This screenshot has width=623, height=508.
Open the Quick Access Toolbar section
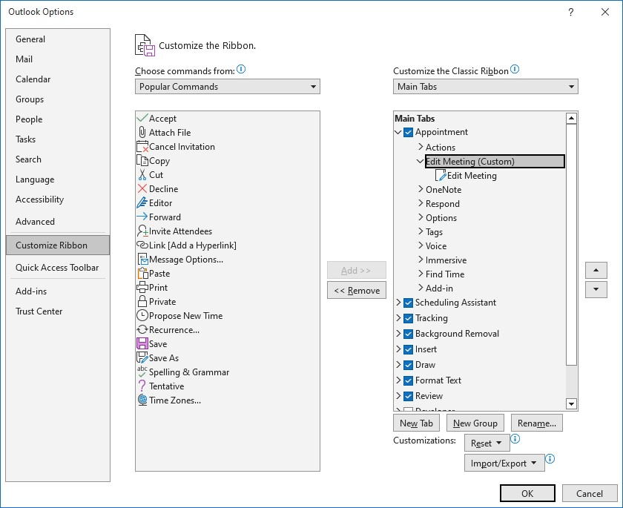click(57, 268)
